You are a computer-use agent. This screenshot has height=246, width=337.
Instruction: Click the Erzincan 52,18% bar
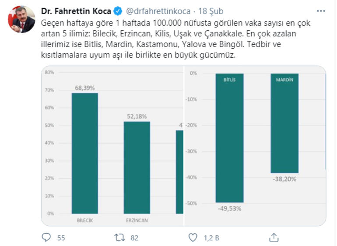click(136, 167)
